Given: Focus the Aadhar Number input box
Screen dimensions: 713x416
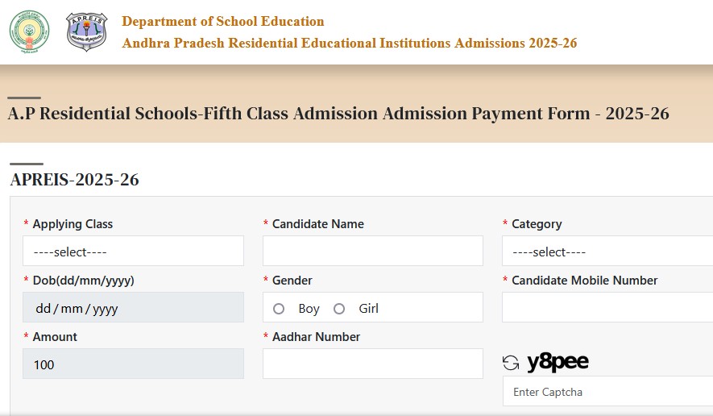Looking at the screenshot, I should point(372,364).
